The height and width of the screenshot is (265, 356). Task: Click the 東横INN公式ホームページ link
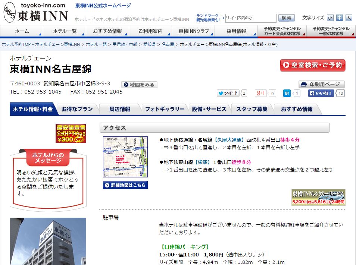(x=103, y=6)
